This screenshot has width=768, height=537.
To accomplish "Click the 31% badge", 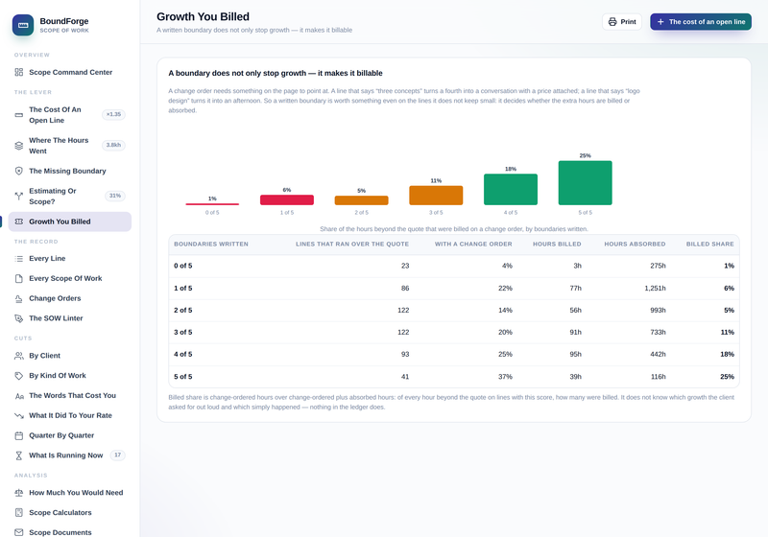I will coord(115,197).
